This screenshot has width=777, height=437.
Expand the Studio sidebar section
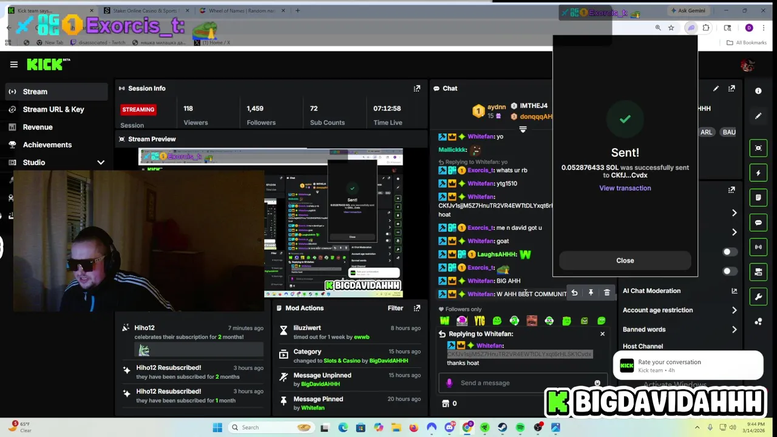(101, 163)
